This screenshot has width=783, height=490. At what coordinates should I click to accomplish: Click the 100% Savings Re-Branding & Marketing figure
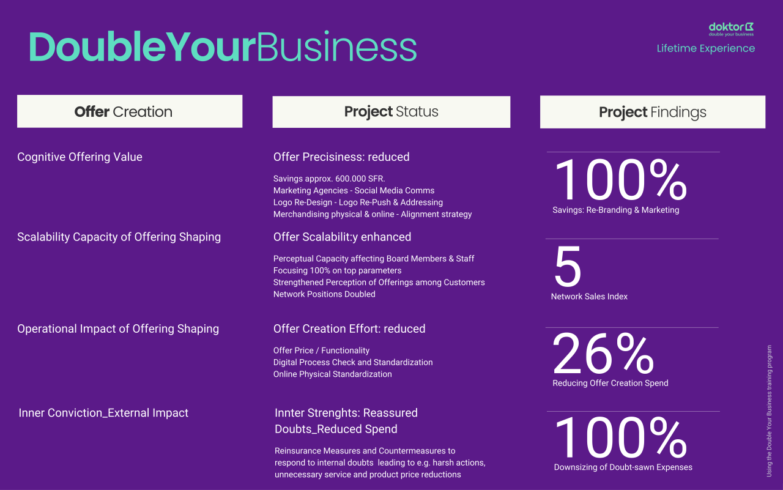620,180
